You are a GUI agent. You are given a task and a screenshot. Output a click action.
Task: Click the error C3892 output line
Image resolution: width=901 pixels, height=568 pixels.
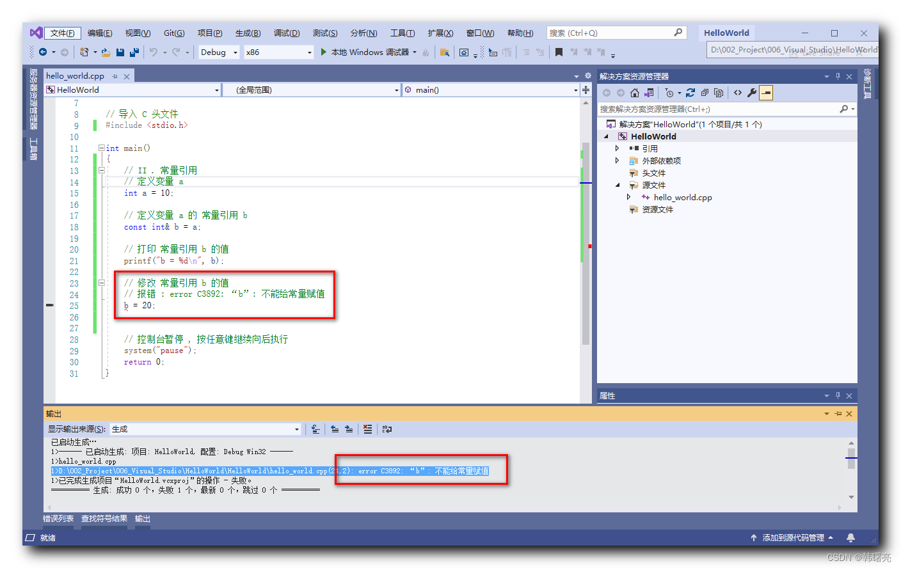270,471
